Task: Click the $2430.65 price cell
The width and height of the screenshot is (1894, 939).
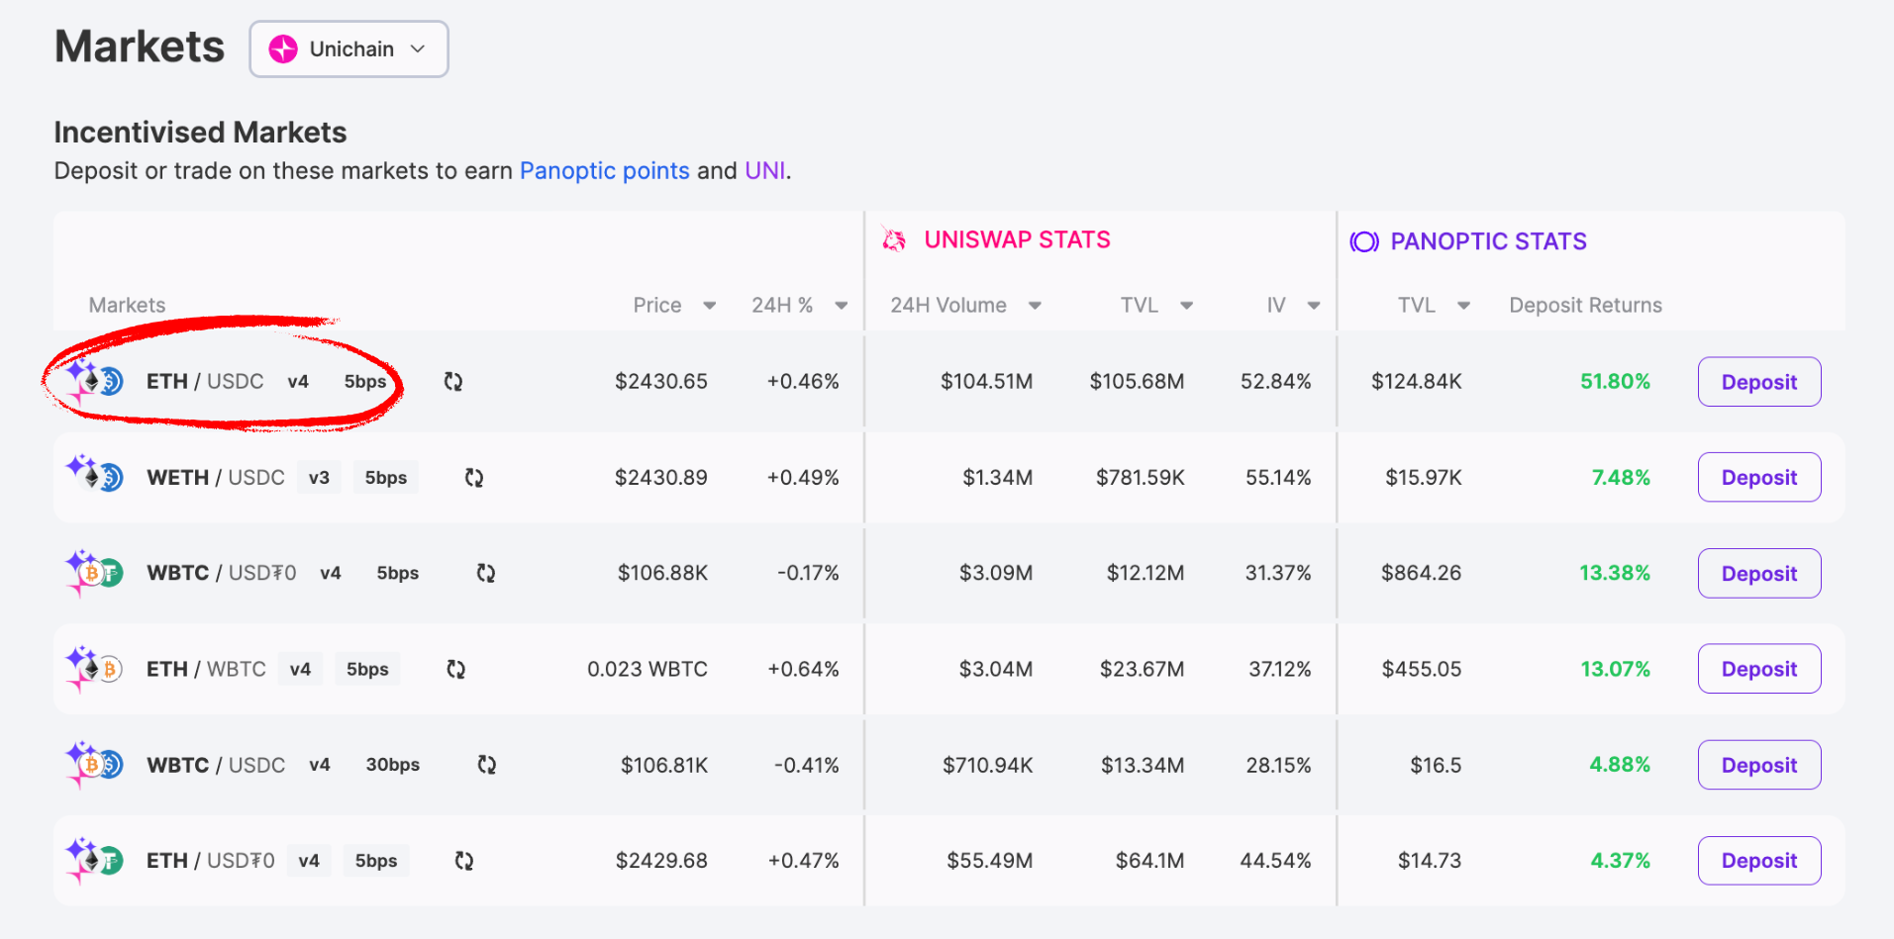Action: click(661, 382)
